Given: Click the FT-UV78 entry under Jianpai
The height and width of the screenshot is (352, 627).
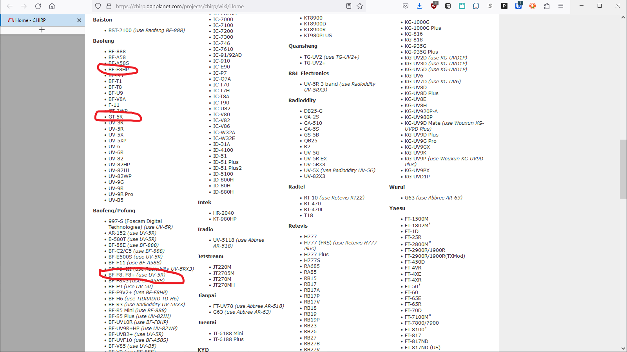Looking at the screenshot, I should point(248,306).
